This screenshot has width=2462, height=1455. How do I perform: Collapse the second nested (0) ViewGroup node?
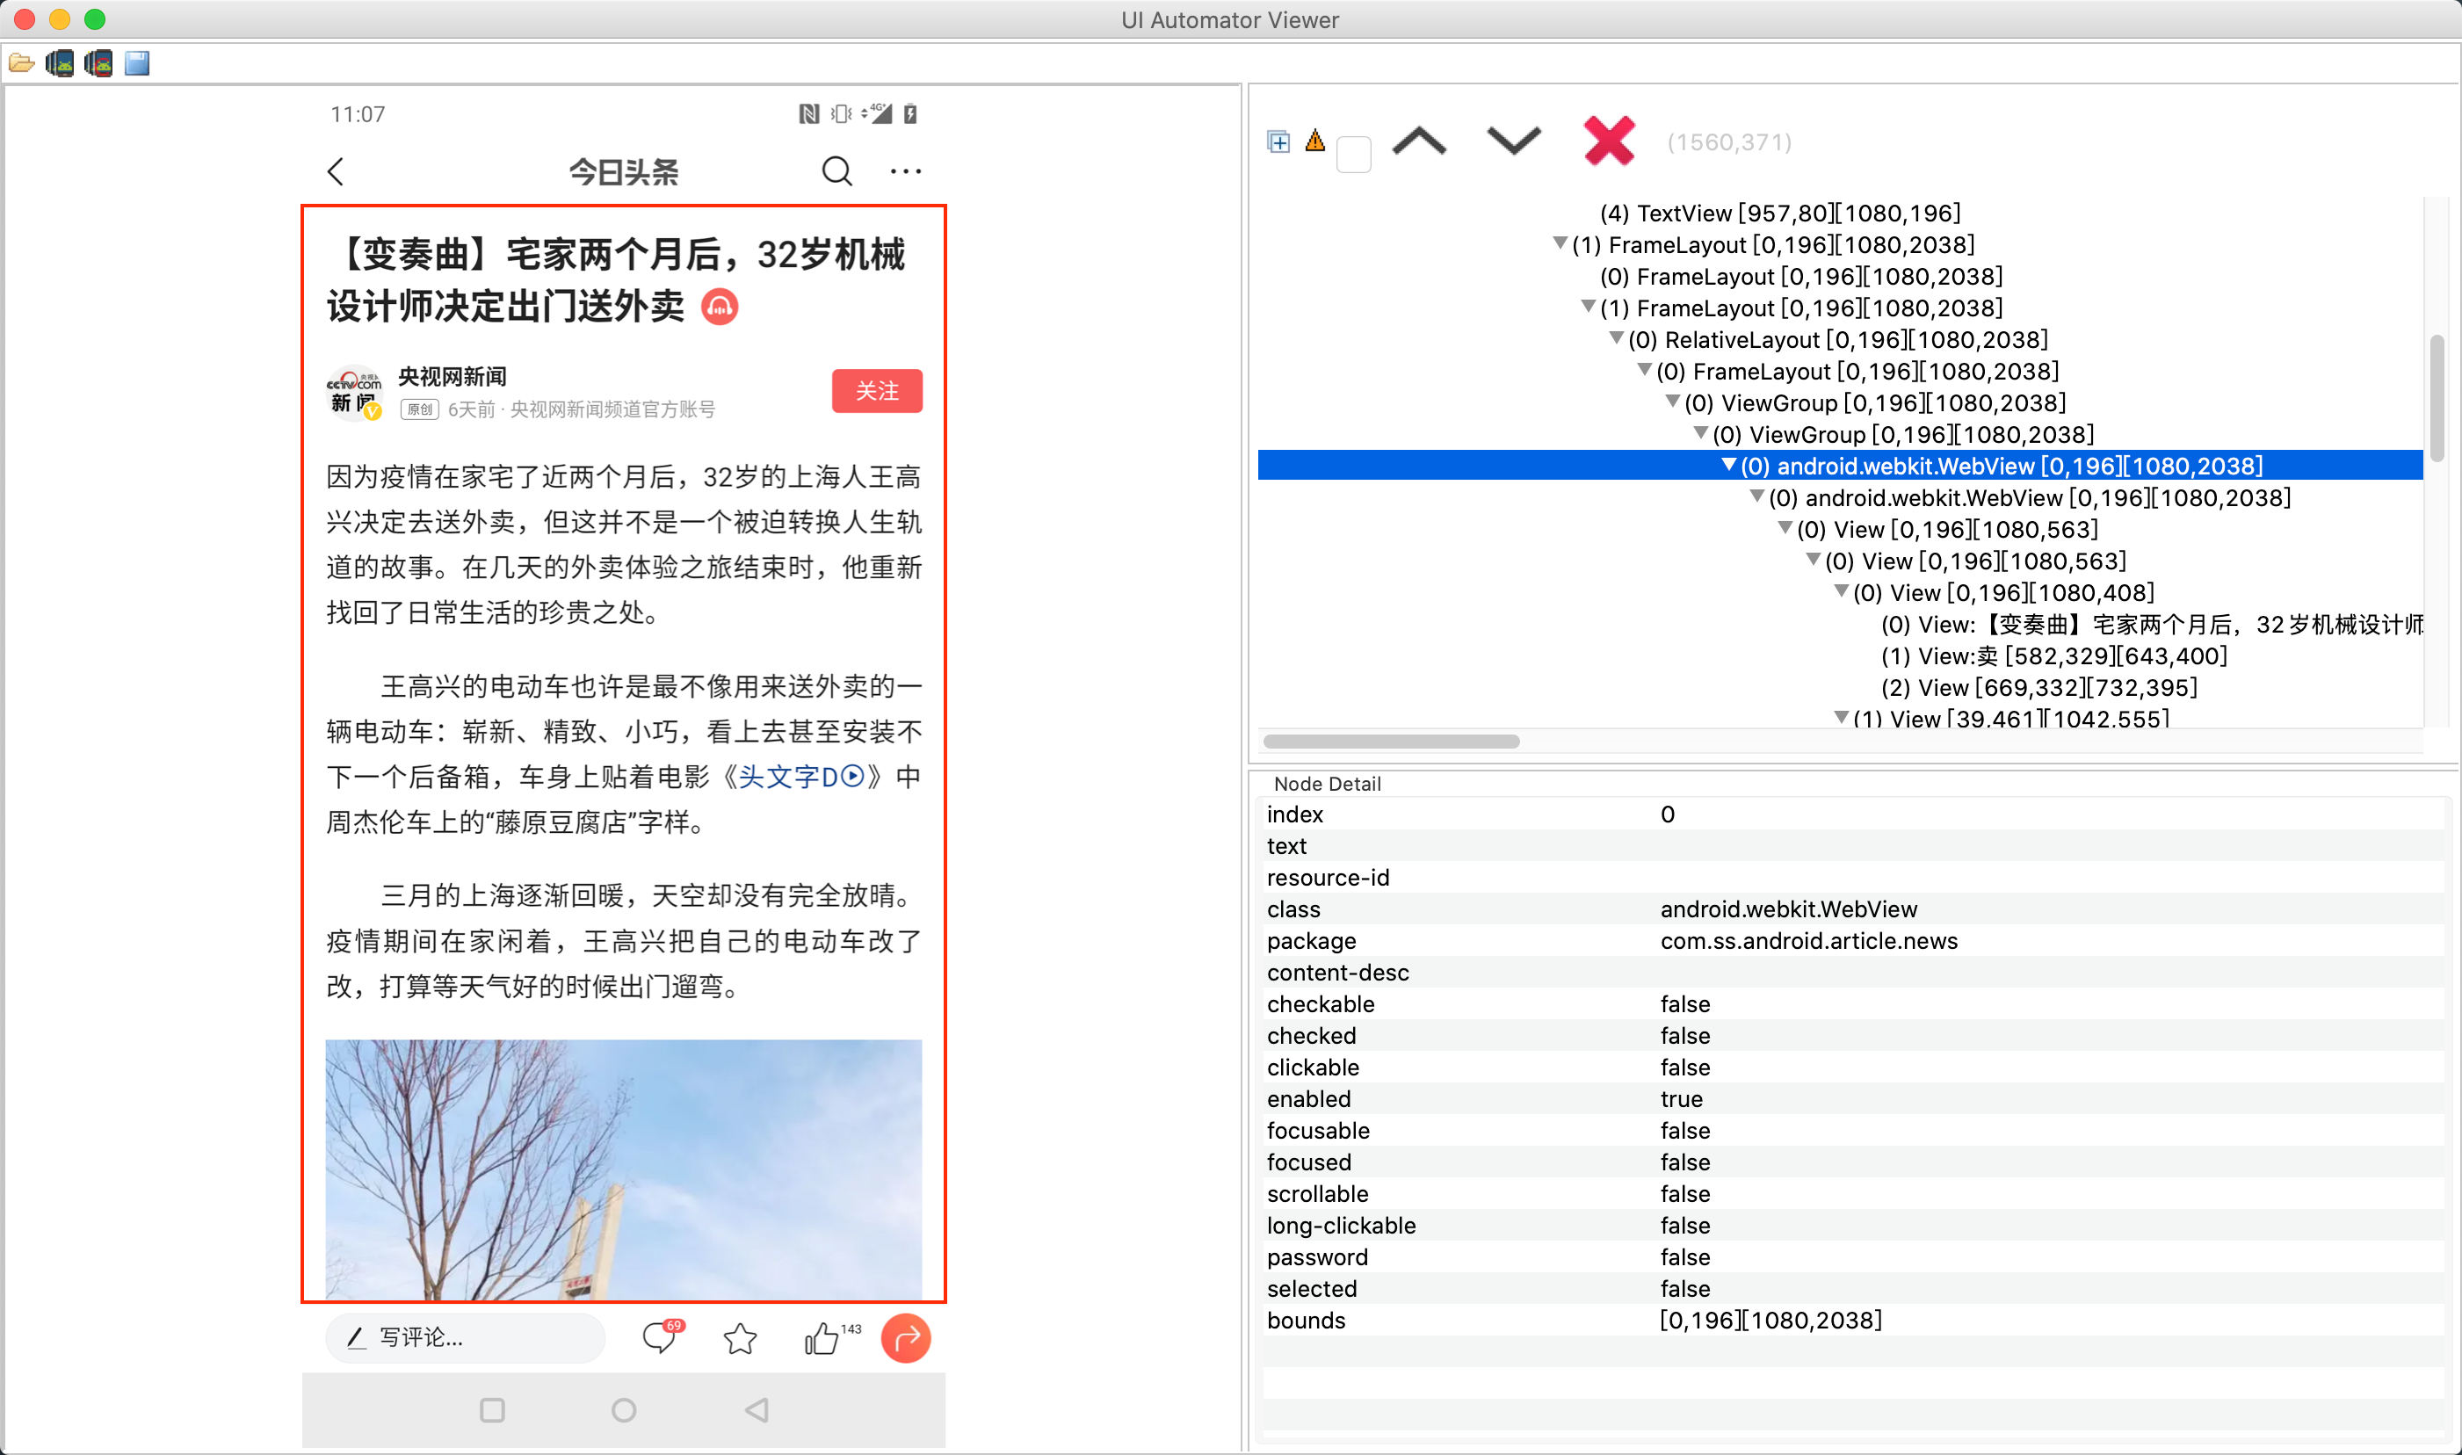click(x=1701, y=432)
